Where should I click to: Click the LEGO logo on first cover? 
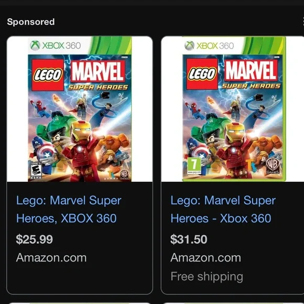[48, 75]
